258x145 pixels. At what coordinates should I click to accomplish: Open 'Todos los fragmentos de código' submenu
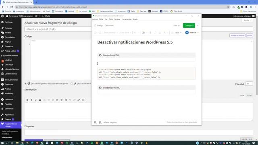[x=10, y=133]
